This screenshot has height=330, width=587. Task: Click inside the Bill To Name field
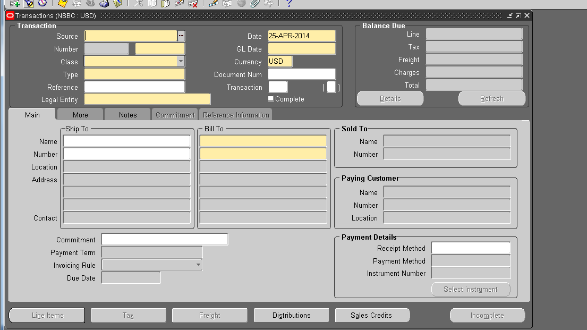point(263,140)
